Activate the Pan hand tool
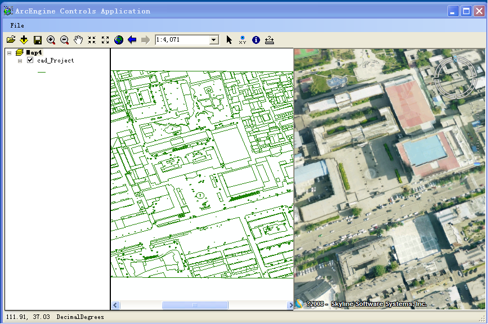This screenshot has height=324, width=488. coord(78,40)
